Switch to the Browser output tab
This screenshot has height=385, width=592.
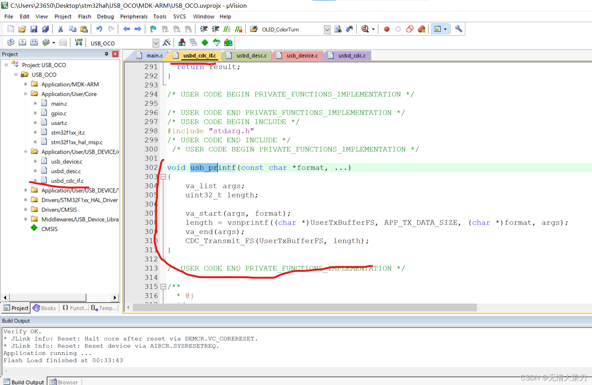coord(64,382)
